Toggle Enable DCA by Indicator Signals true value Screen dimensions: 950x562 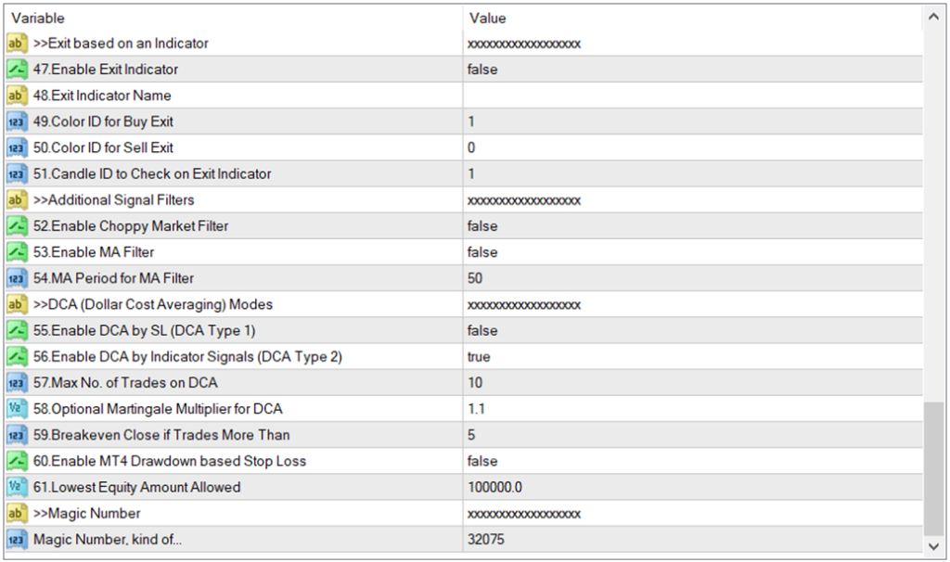479,357
